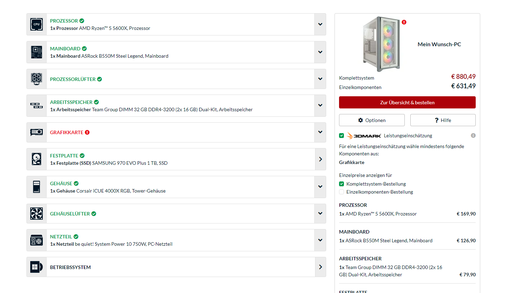Click the green checkmark next to MAINBOARD

click(x=85, y=49)
